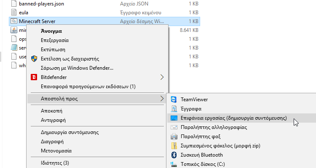The width and height of the screenshot is (316, 168).
Task: Click the Έγγραφο κειμένου type cell
Action: 141,13
